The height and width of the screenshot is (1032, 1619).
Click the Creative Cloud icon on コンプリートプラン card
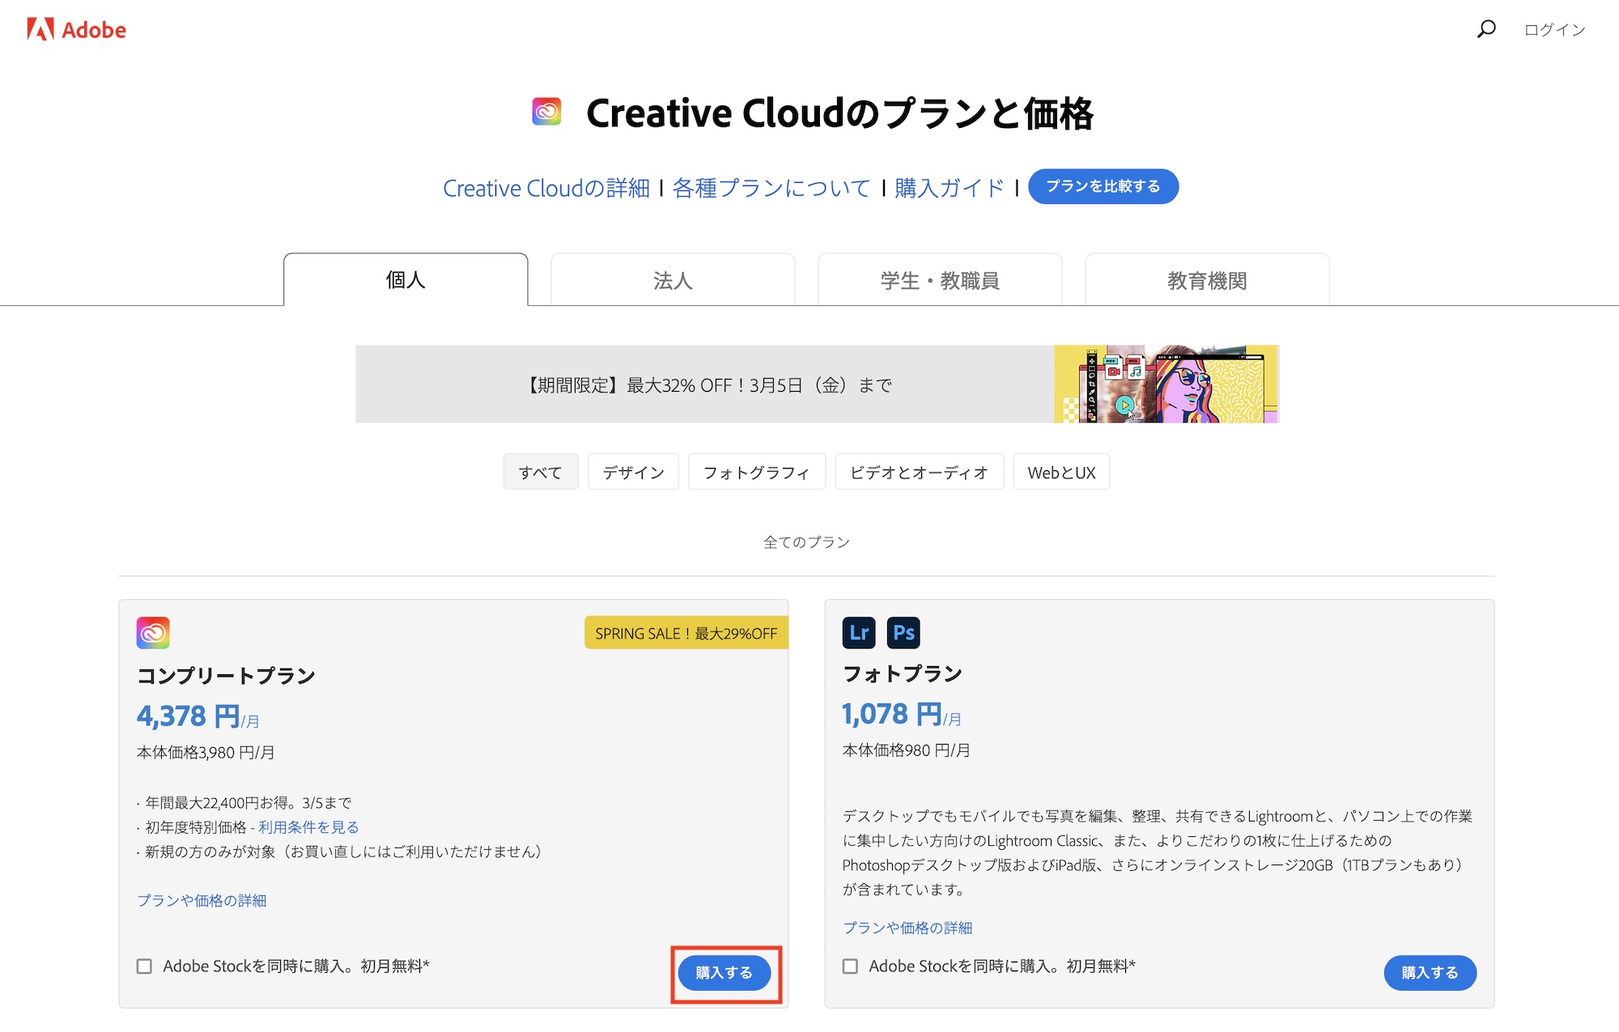pos(153,633)
